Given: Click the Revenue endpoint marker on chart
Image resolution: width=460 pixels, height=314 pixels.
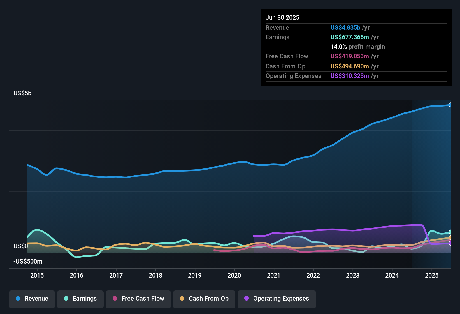Looking at the screenshot, I should [450, 105].
